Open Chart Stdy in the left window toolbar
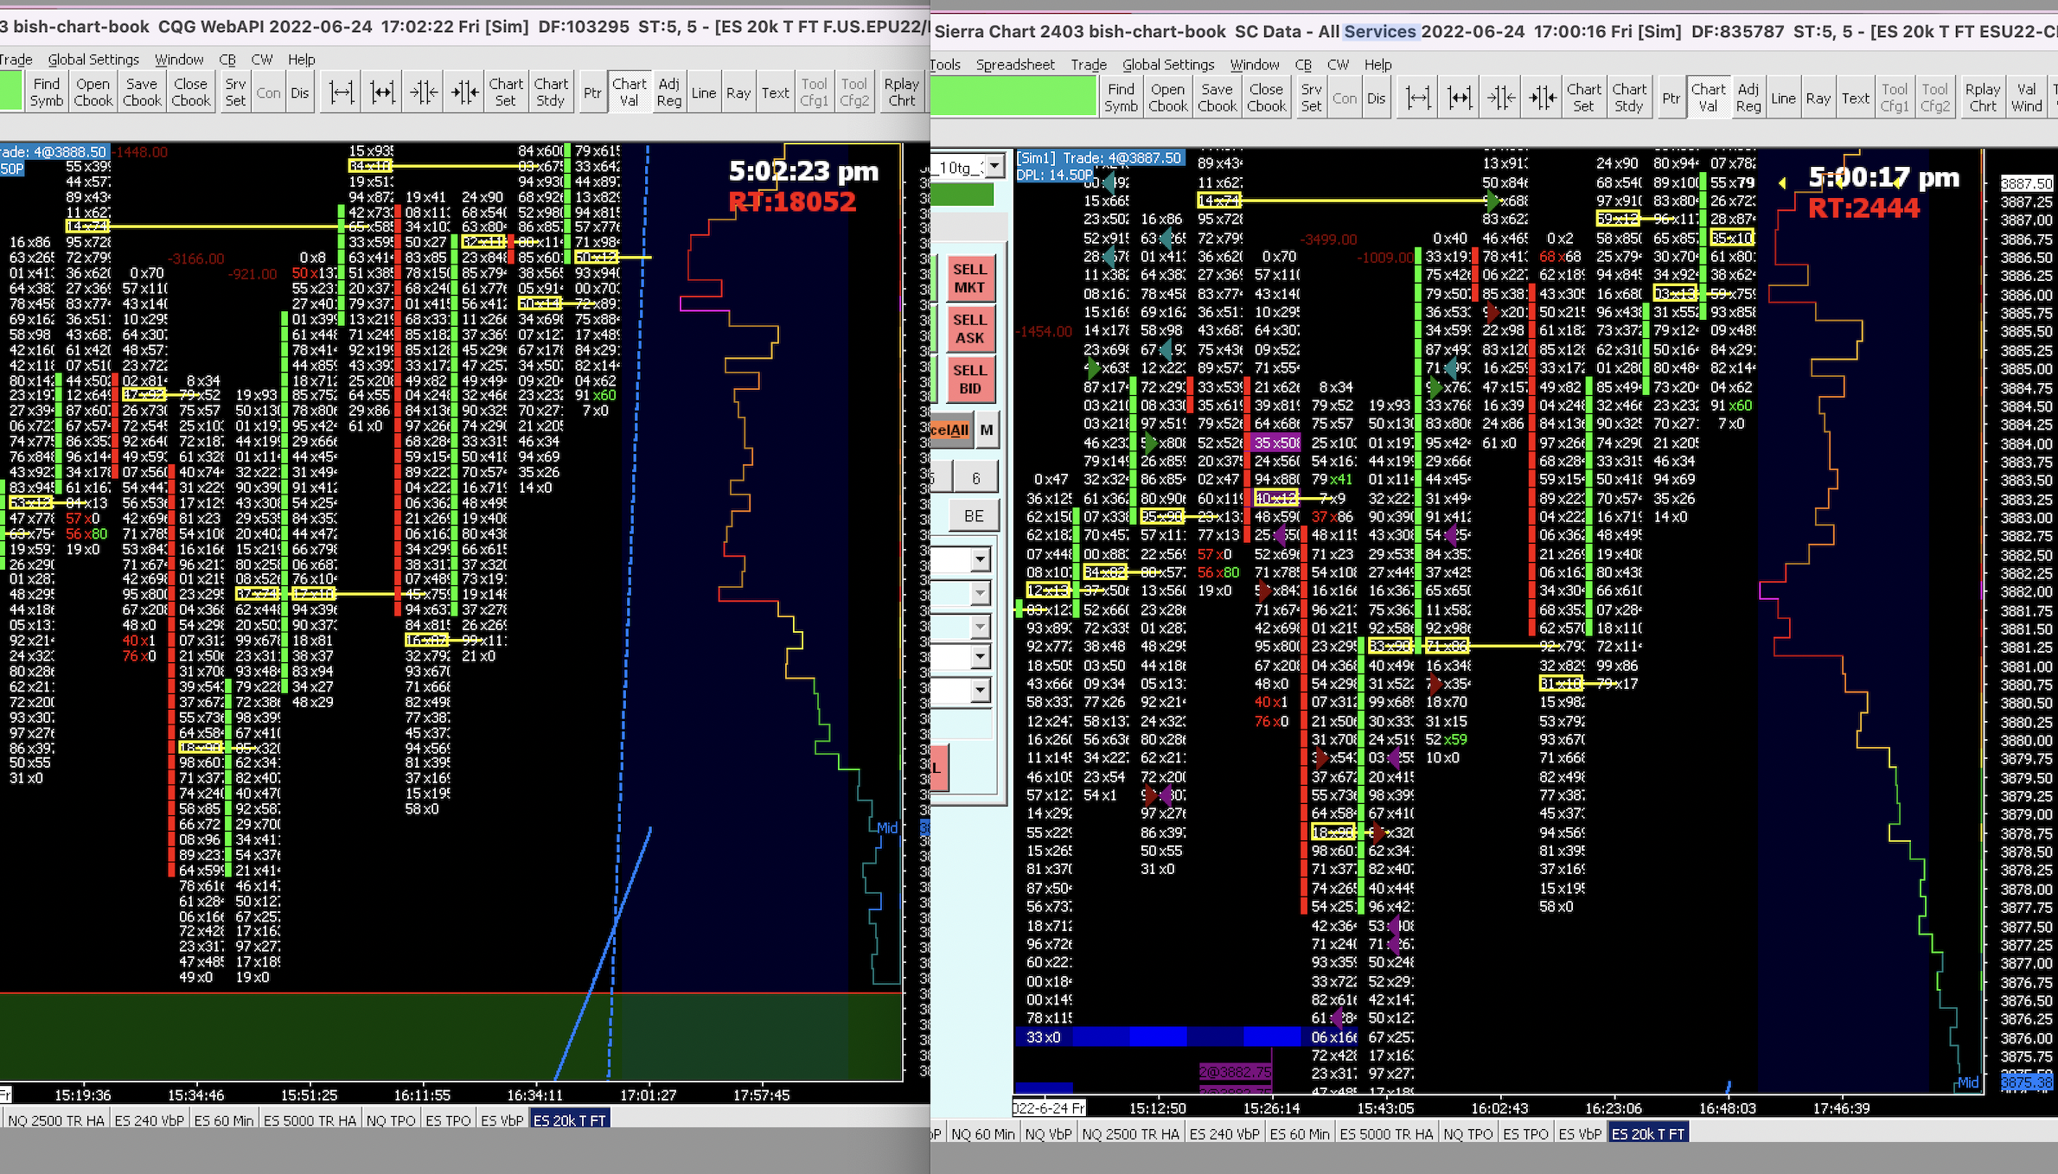2058x1174 pixels. pyautogui.click(x=551, y=92)
